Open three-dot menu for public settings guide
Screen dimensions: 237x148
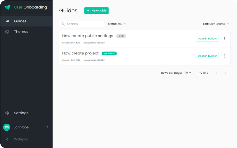(x=225, y=39)
